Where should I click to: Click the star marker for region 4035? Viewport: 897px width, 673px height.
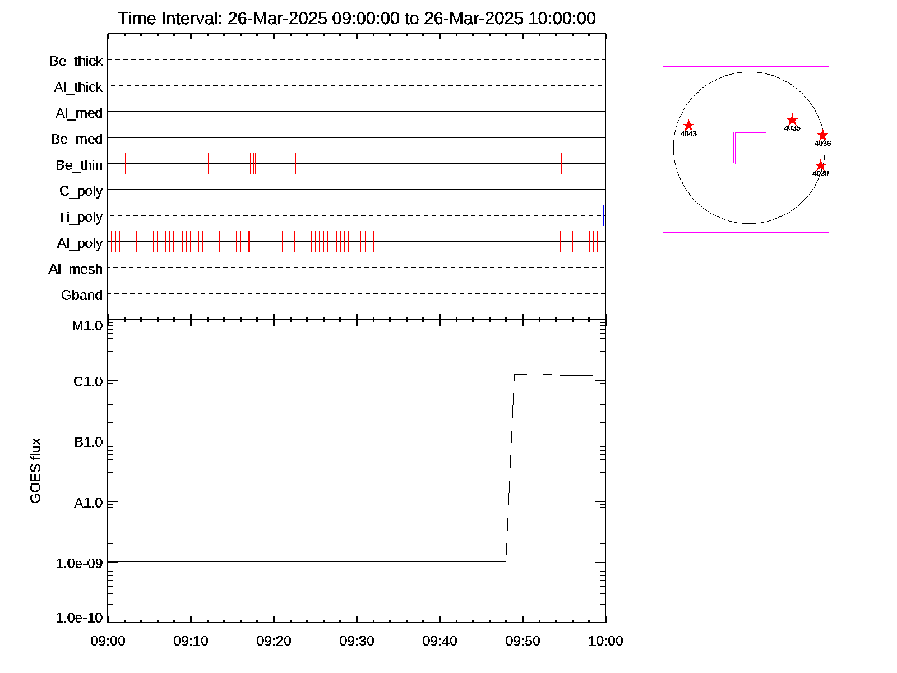point(792,120)
